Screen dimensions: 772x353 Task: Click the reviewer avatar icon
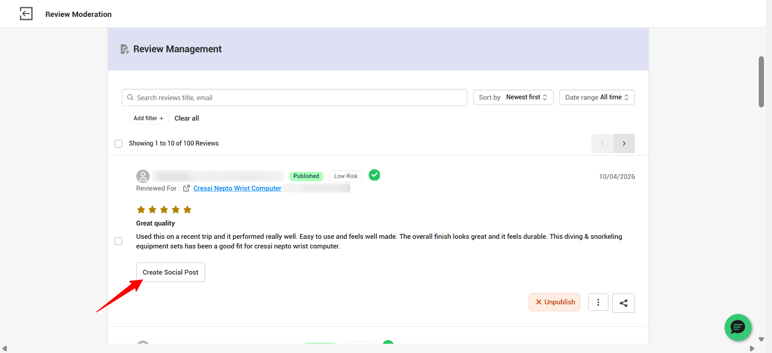click(143, 176)
